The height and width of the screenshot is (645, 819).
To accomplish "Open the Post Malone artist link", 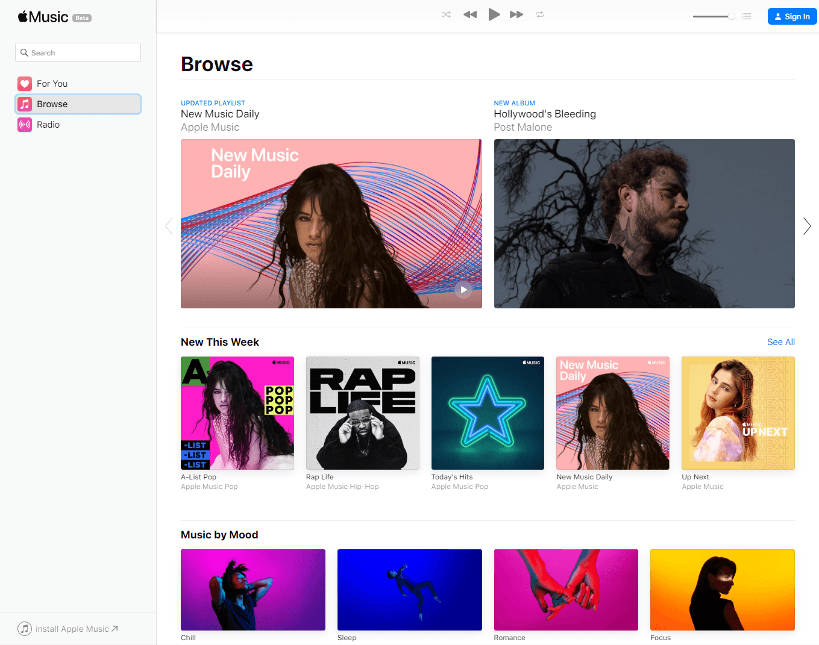I will pos(523,127).
